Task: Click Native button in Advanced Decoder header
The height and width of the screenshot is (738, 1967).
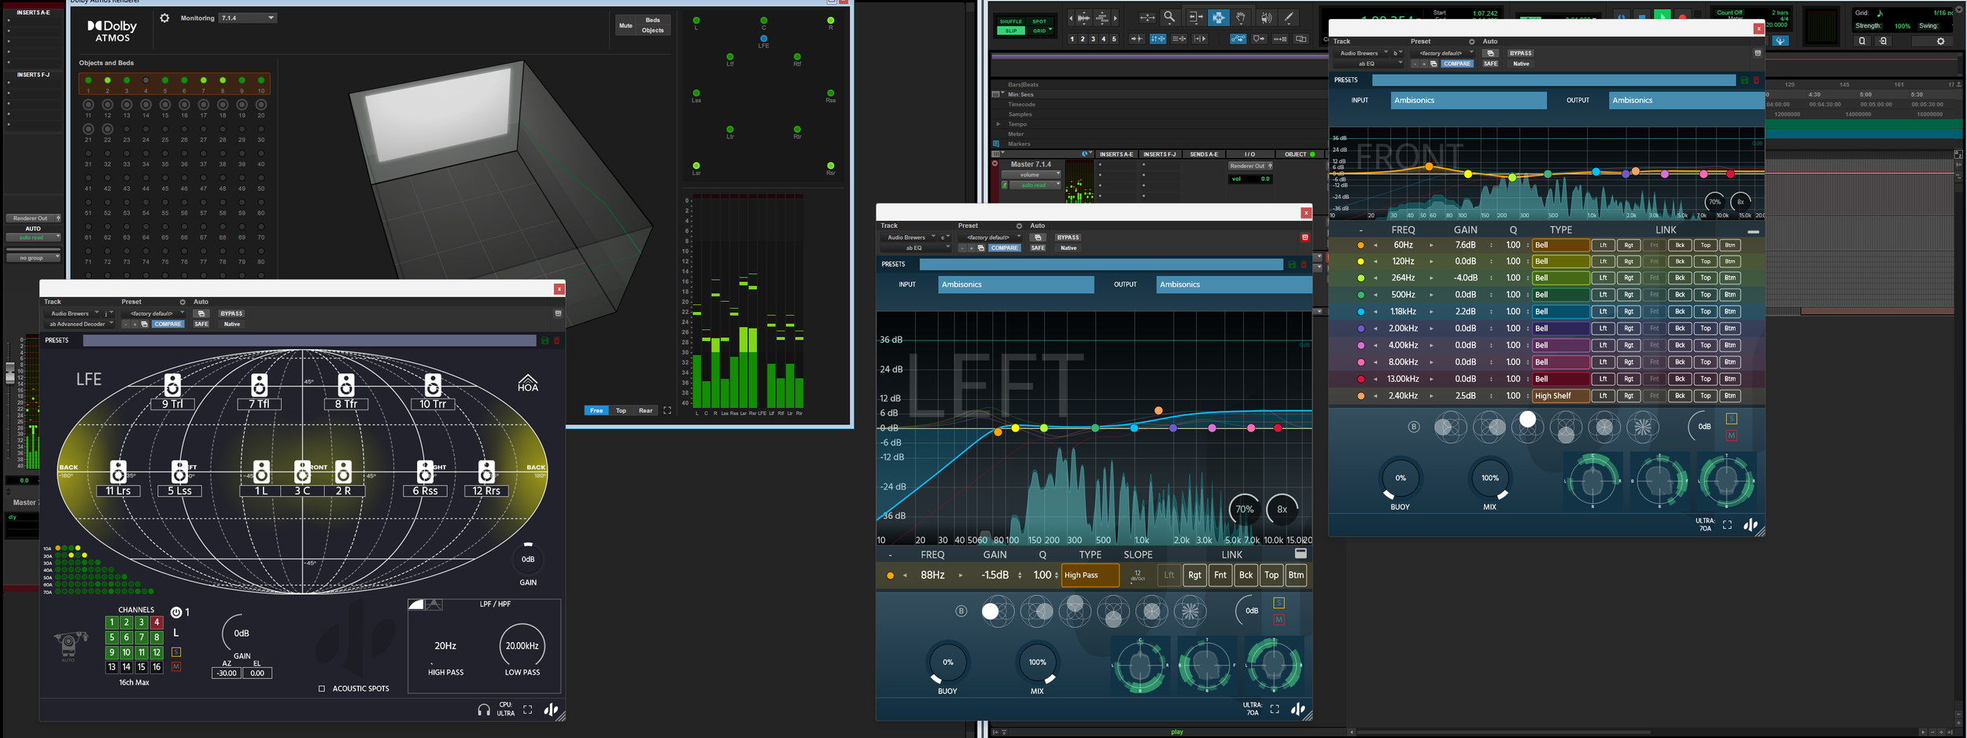Action: [x=231, y=324]
